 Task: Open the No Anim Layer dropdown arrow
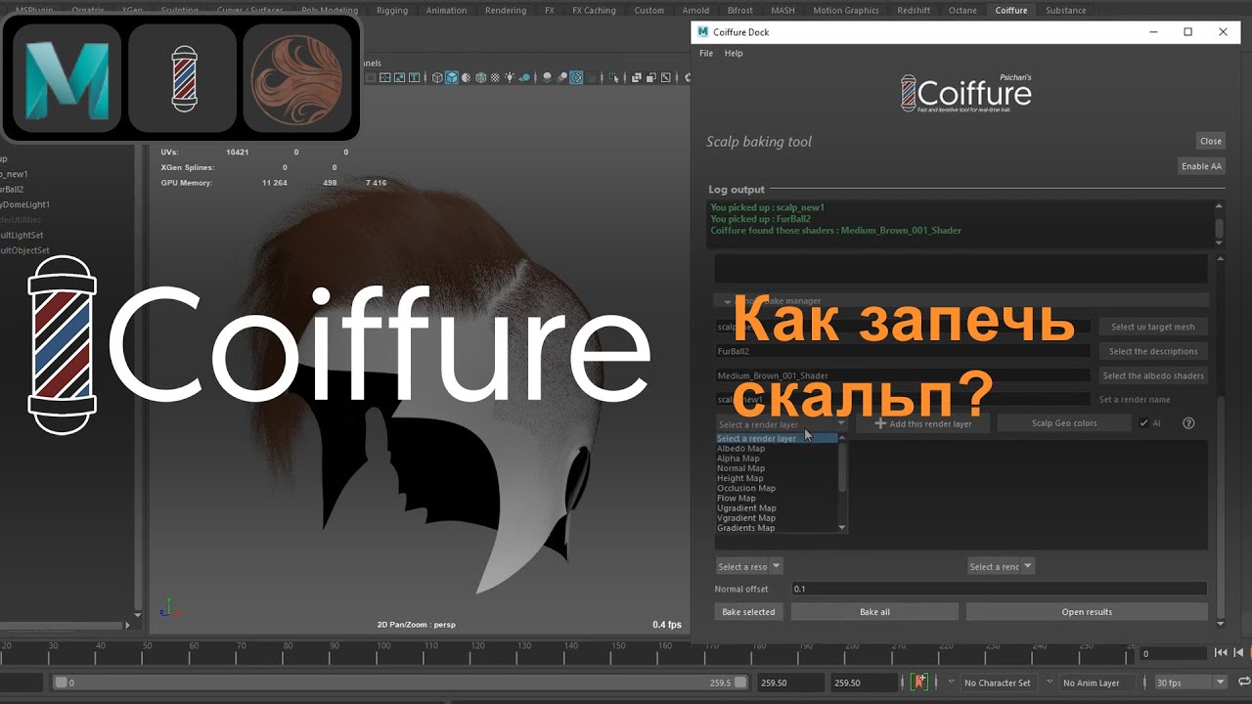point(1050,682)
